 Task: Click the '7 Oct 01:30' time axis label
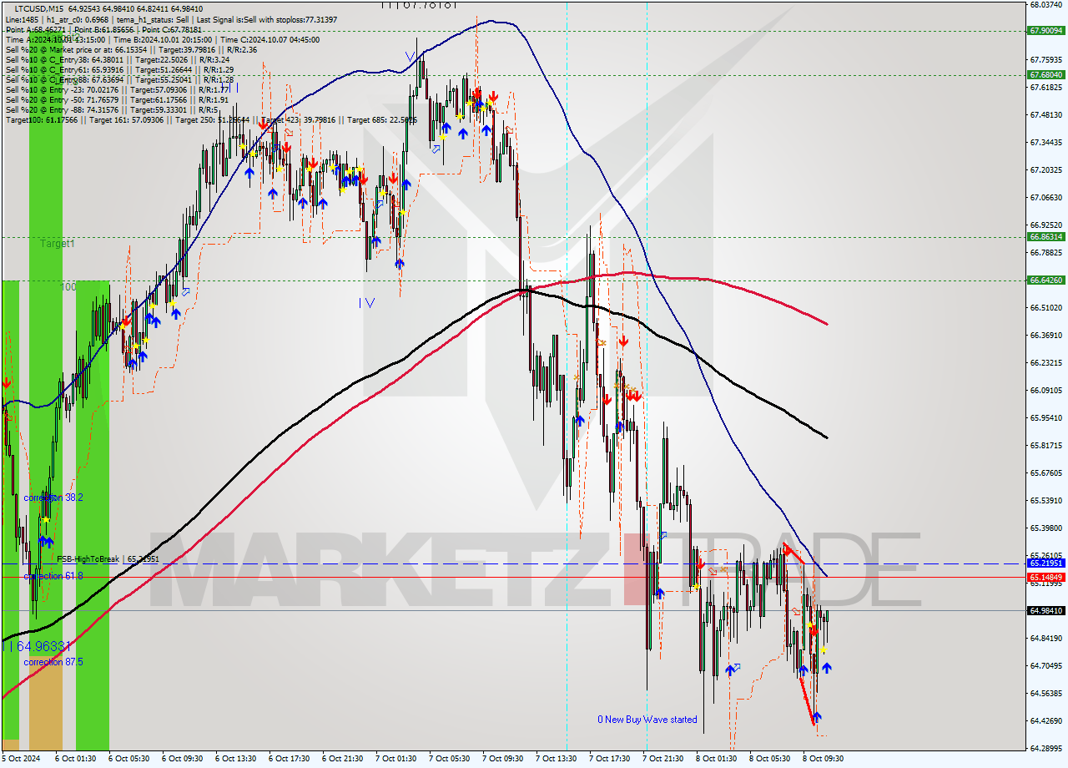pos(398,759)
